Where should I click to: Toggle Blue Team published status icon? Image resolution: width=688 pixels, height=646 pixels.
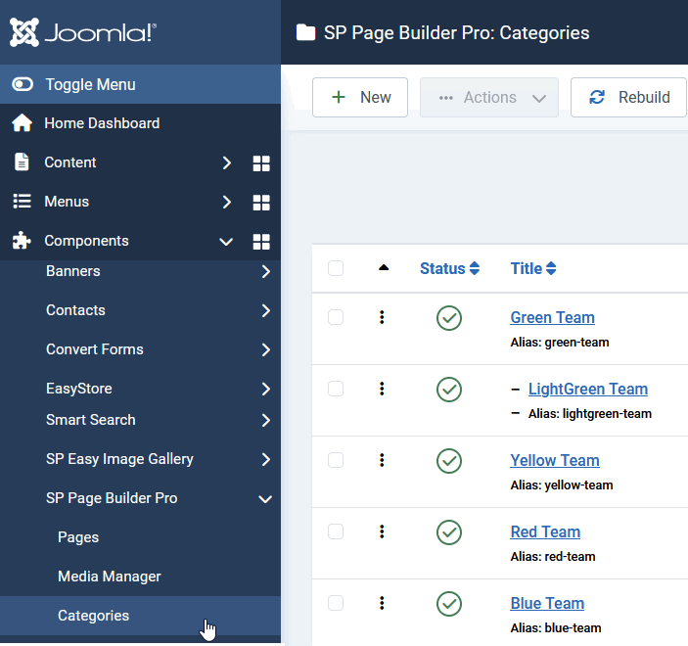[x=449, y=604]
